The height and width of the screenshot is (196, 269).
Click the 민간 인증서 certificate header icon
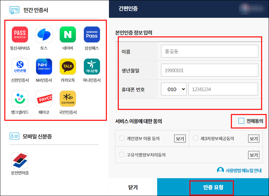pos(14,10)
